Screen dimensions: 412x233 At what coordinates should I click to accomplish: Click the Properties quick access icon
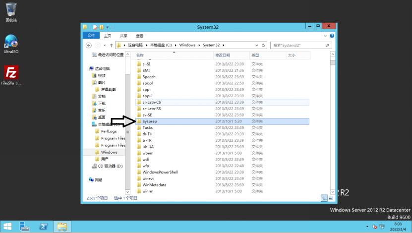point(95,27)
